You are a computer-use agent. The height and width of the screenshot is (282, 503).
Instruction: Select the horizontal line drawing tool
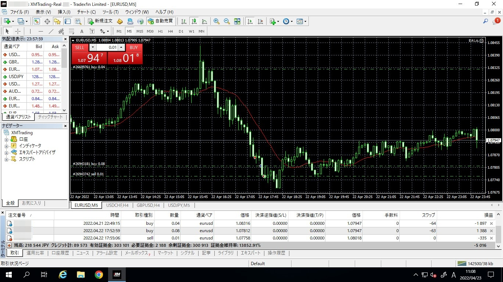tap(40, 31)
